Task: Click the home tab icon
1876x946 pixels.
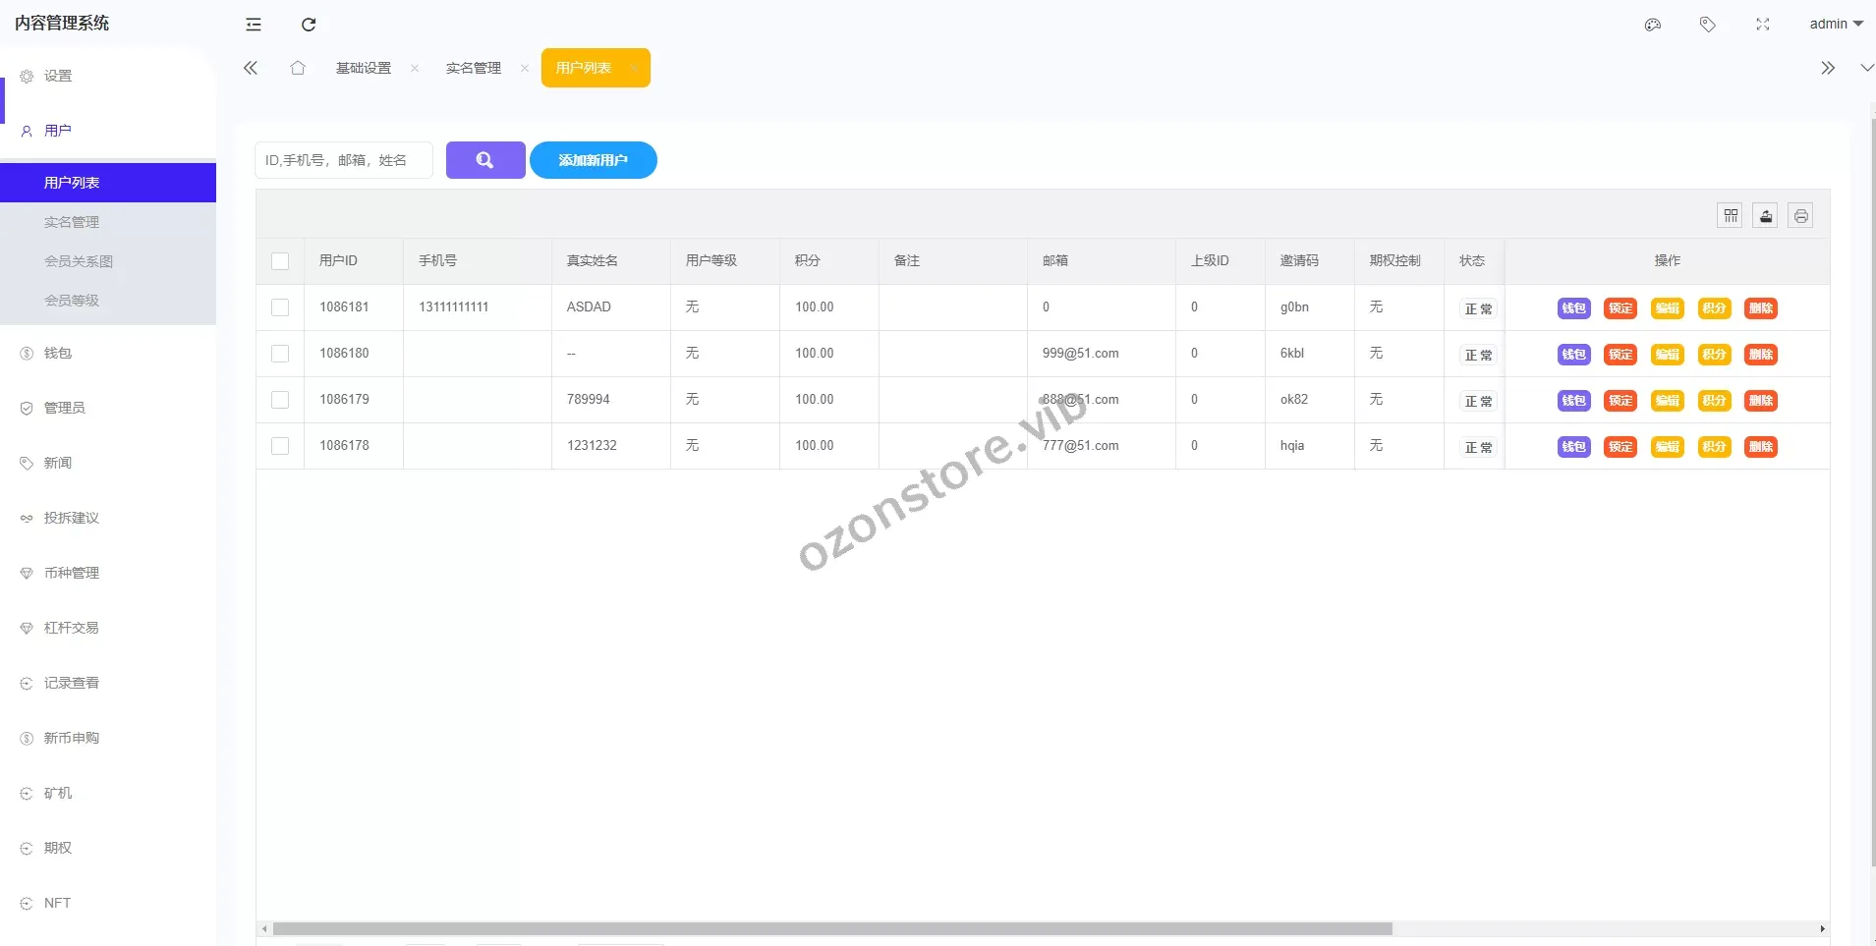Action: click(x=298, y=68)
